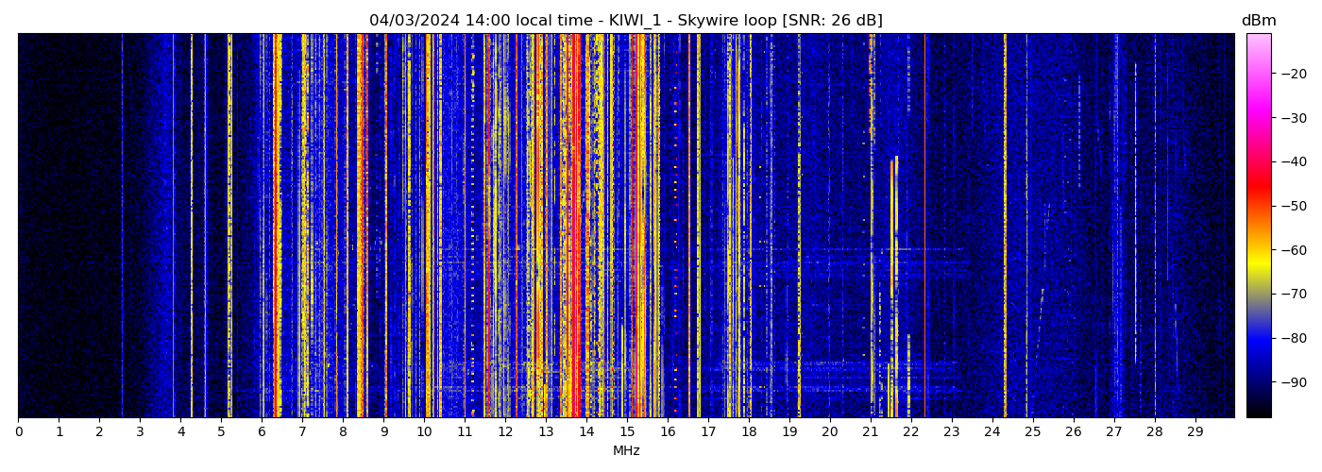Viewport: 1322px width, 472px height.
Task: Click the 7 MHz tick label
Action: point(302,431)
